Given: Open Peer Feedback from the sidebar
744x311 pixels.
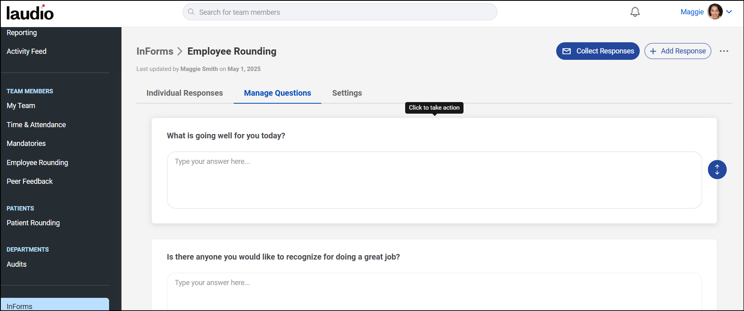Looking at the screenshot, I should pos(30,181).
